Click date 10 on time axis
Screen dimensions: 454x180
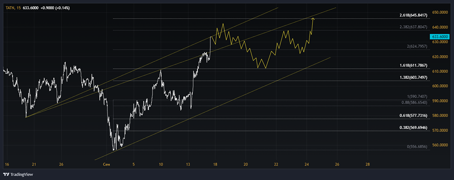[x=161, y=165]
